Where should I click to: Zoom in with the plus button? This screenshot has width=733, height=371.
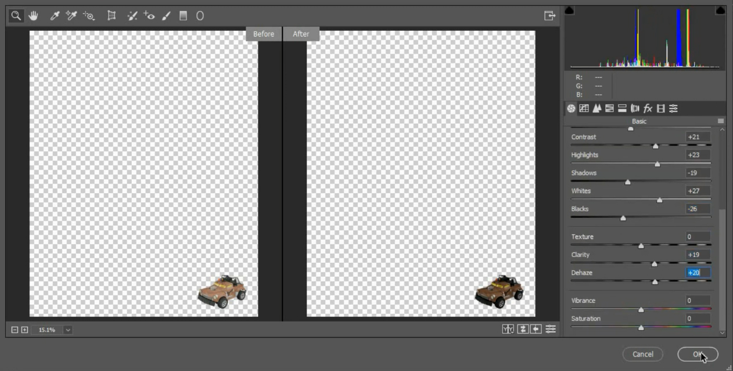[x=24, y=330]
